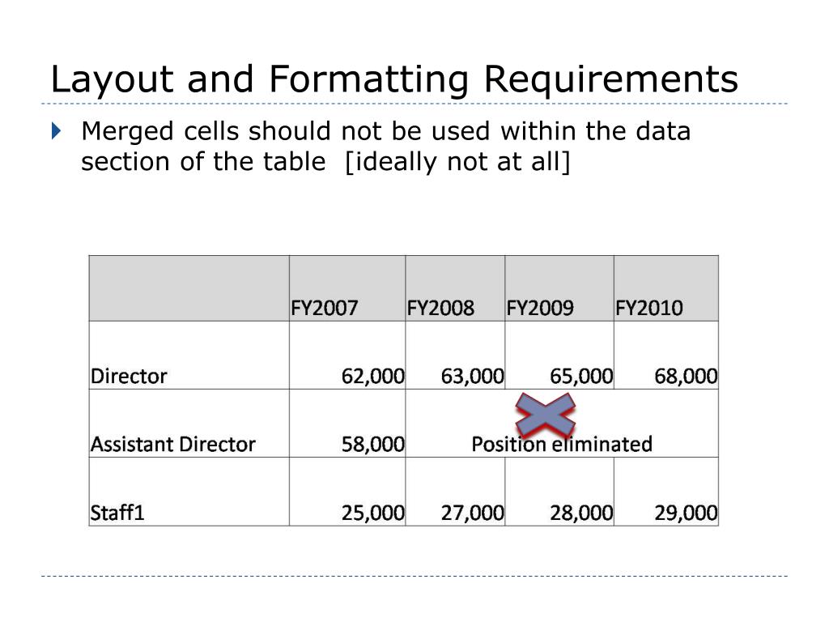Click the 62,000 value cell
Image resolution: width=829 pixels, height=622 pixels.
pos(347,356)
